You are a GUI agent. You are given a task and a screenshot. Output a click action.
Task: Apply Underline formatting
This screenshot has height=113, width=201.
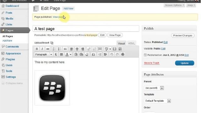[x=56, y=54]
